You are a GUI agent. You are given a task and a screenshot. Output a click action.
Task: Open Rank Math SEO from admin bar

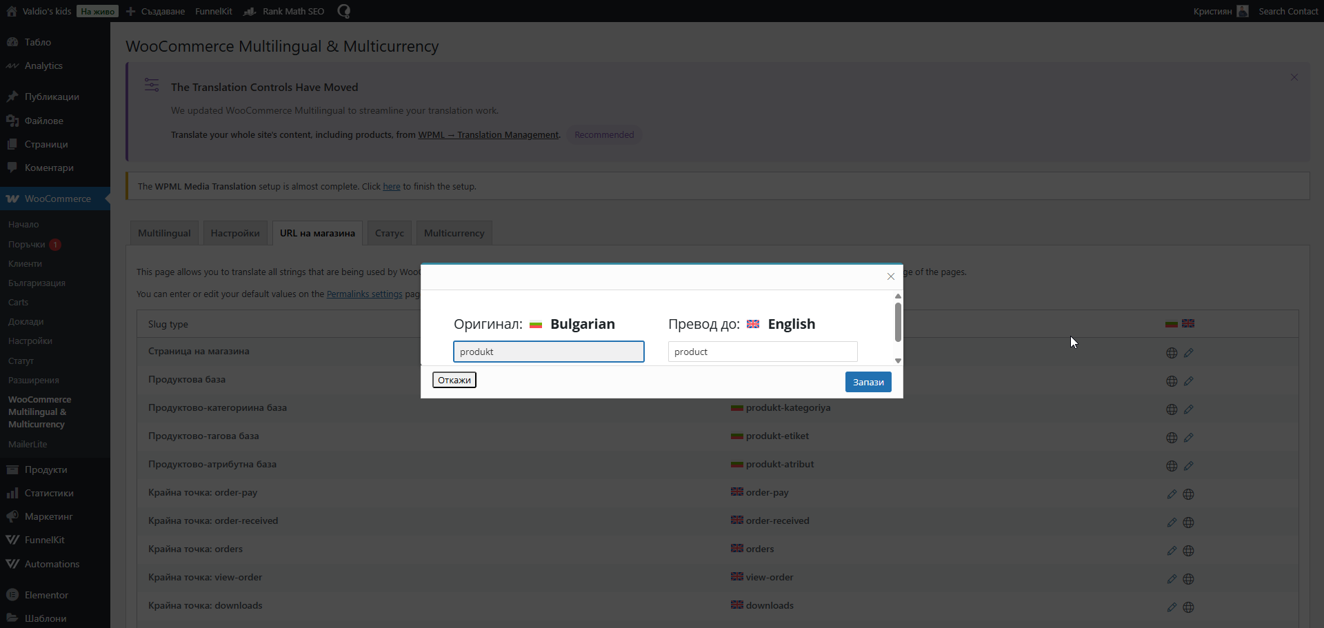(x=284, y=11)
